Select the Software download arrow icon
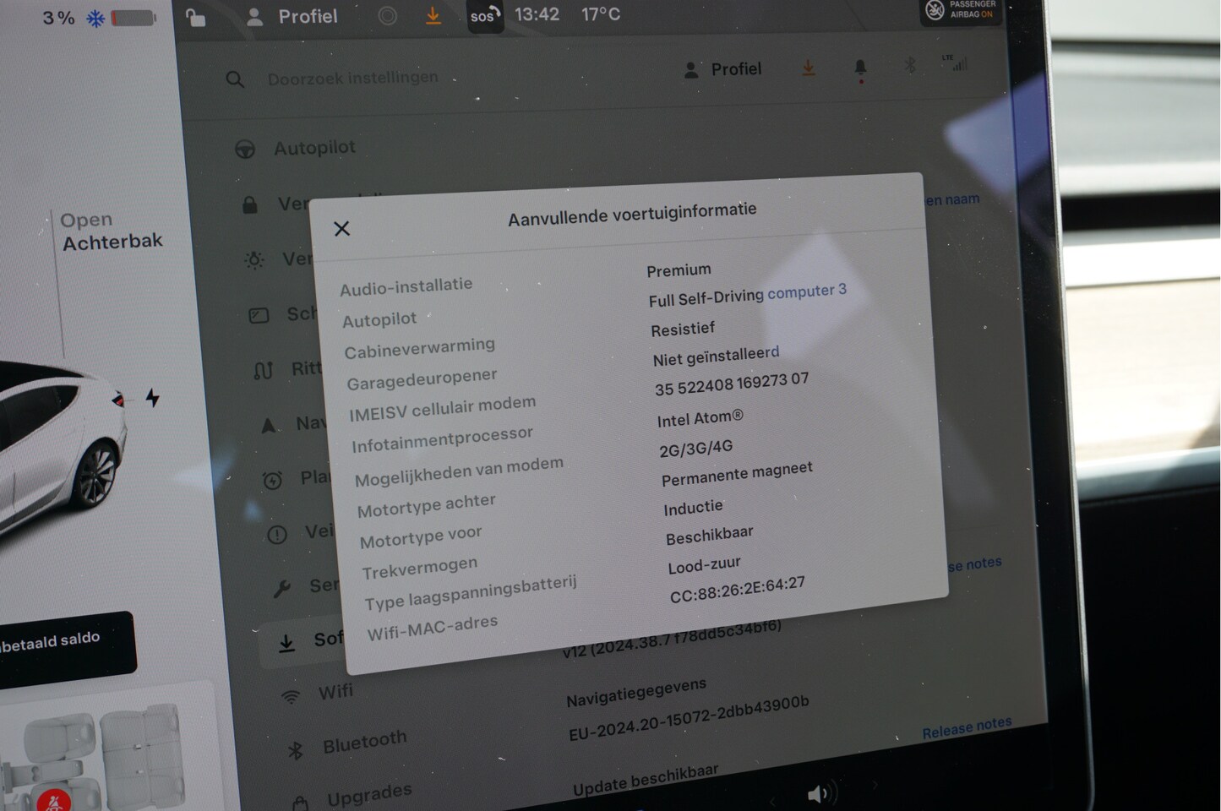1221x811 pixels. 286,644
